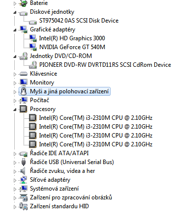Expand the Klávesnice node

(15, 74)
